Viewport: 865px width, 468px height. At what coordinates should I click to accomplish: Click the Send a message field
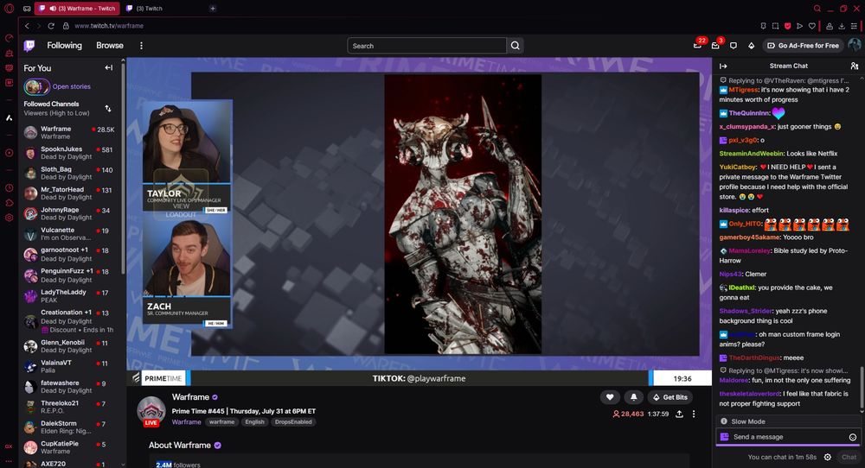(x=788, y=437)
